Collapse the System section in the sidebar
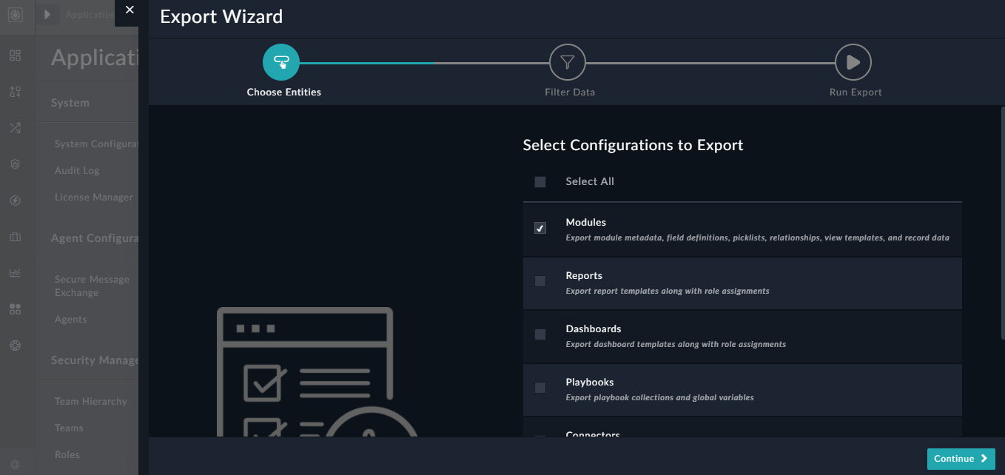This screenshot has height=475, width=1005. [x=70, y=102]
